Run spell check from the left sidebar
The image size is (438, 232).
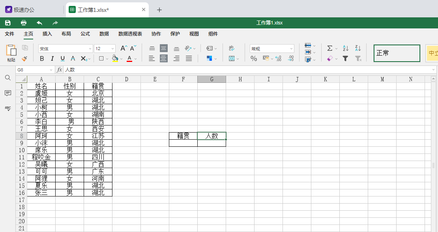click(8, 109)
